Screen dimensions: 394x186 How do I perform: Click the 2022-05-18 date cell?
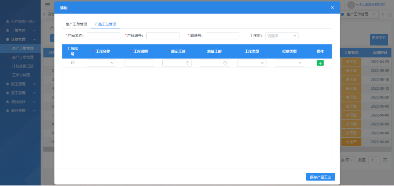click(x=380, y=88)
